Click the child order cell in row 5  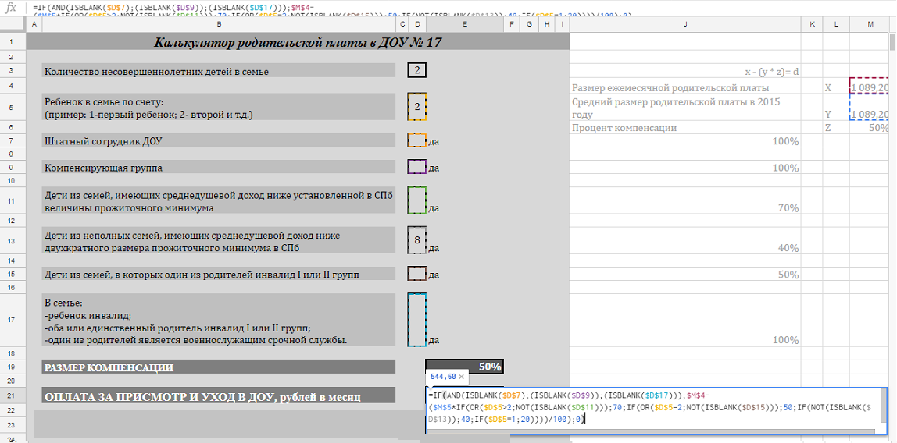417,107
